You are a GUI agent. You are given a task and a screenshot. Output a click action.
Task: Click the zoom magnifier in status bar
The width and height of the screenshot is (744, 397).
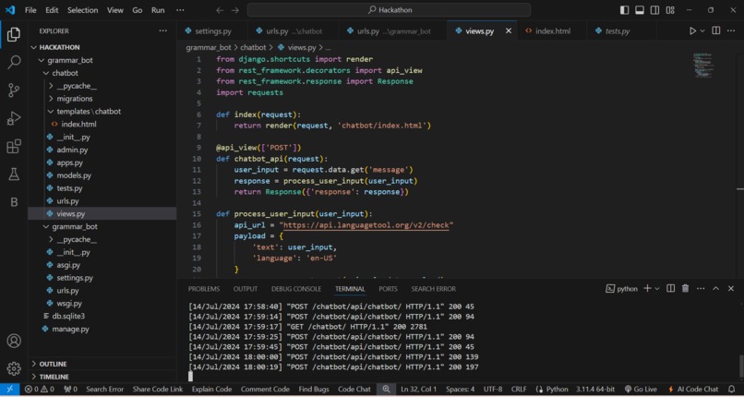coord(386,389)
